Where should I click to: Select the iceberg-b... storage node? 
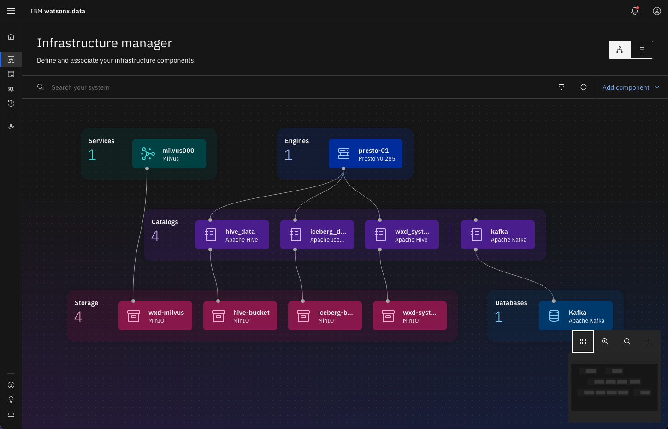click(325, 316)
